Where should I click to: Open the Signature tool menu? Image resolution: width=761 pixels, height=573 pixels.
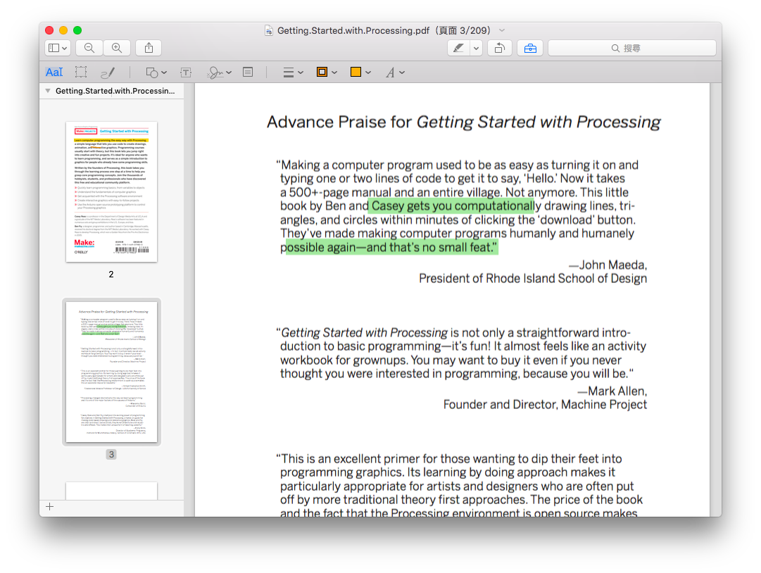219,73
